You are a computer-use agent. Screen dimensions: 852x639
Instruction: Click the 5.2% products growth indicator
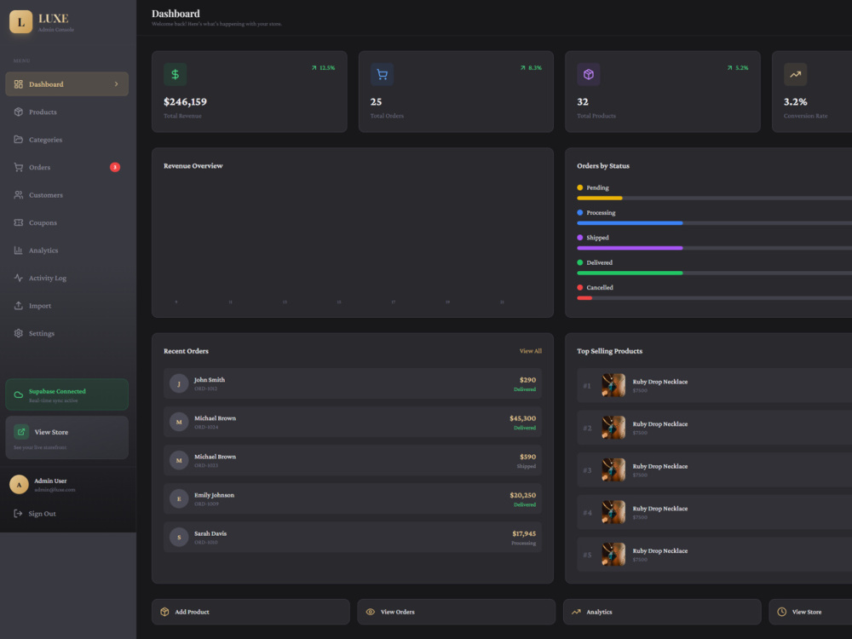(x=737, y=68)
